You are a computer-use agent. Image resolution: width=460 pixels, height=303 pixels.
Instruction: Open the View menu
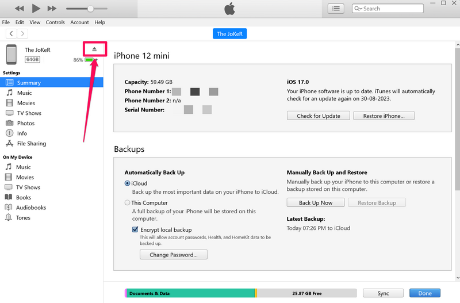[x=35, y=22]
